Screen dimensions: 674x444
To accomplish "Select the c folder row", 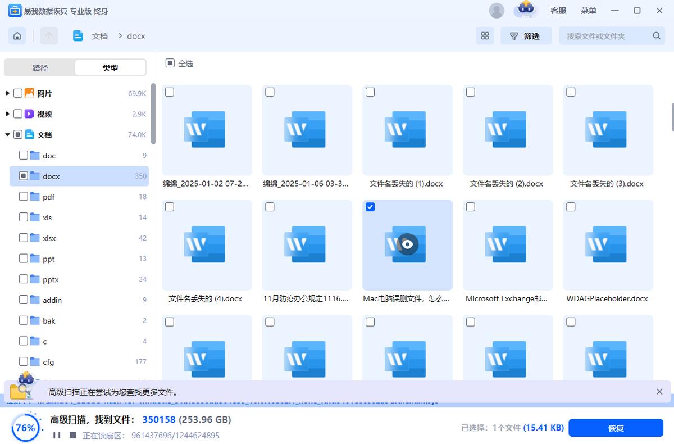I will pyautogui.click(x=79, y=341).
